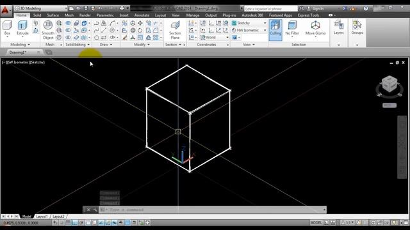
Task: Select the Array modify tool
Action: pyautogui.click(x=156, y=38)
